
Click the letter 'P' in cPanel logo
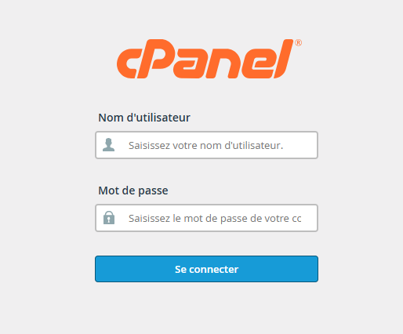click(155, 59)
